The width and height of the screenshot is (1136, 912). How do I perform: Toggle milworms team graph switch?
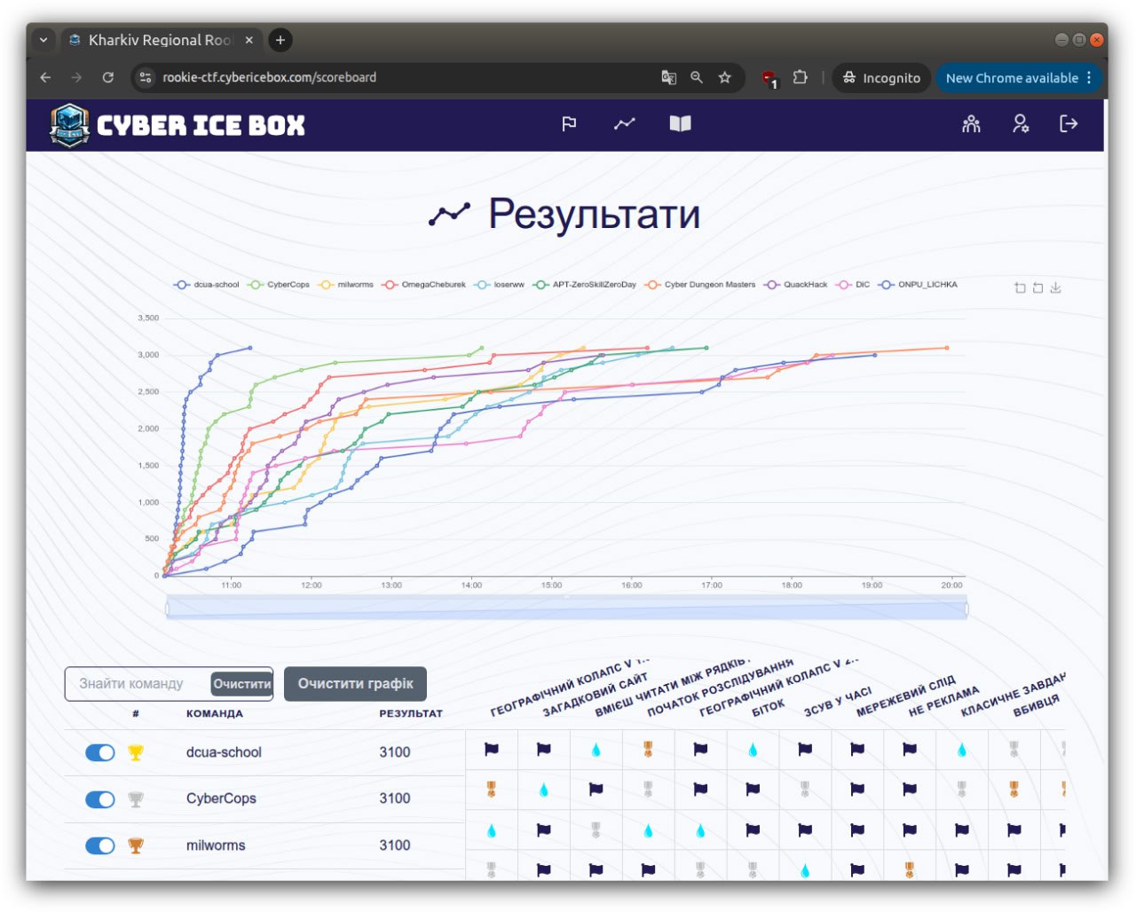pyautogui.click(x=100, y=845)
